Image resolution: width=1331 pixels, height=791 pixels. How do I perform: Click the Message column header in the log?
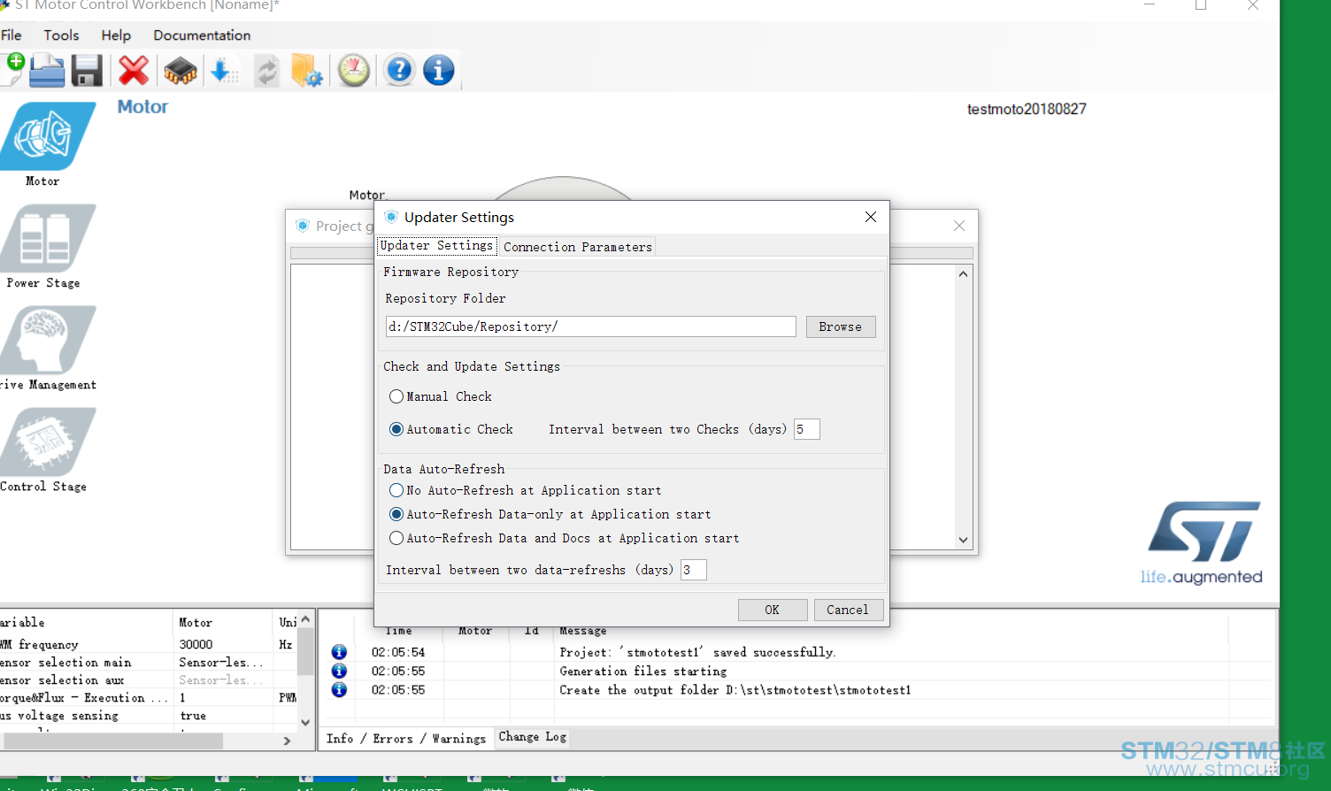tap(583, 631)
